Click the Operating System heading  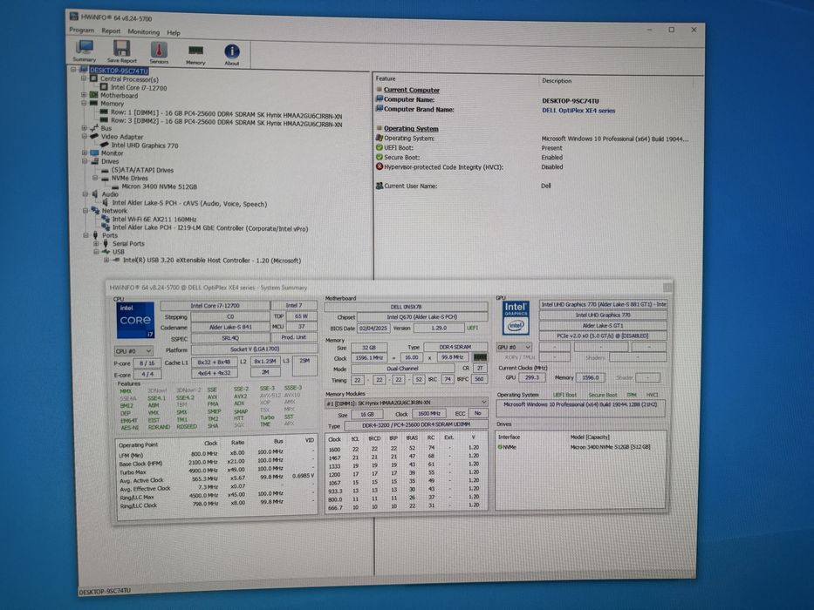pyautogui.click(x=411, y=129)
